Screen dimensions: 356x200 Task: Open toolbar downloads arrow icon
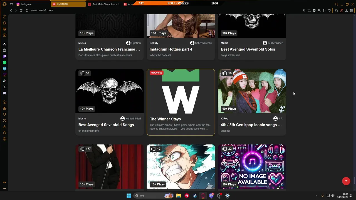pos(346,11)
